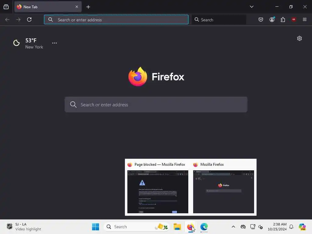
Task: Open the uBlock Origin extension popup
Action: (294, 19)
